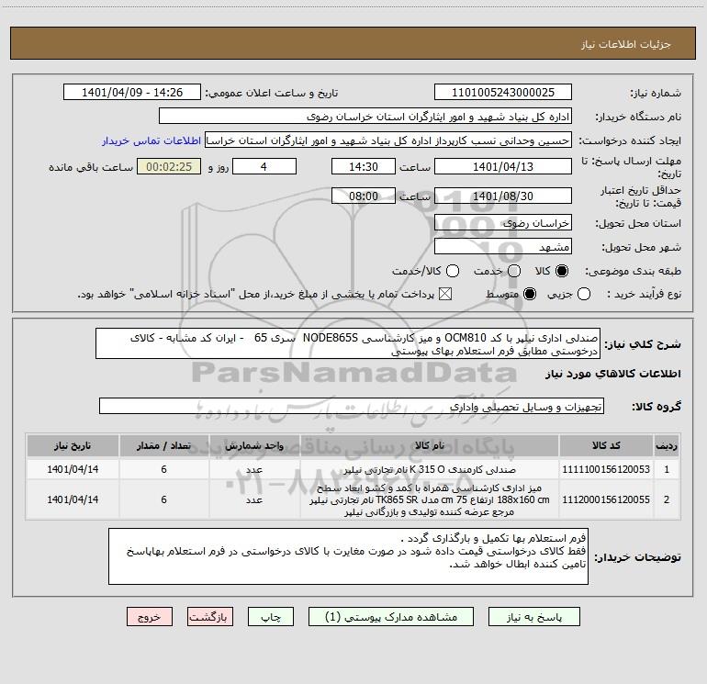
Task: Click the واحد شمارش column header
Action: (x=253, y=445)
